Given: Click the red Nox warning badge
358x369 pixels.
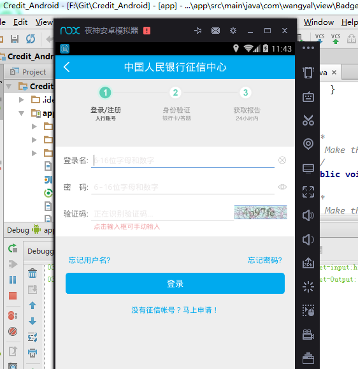Looking at the screenshot, I should point(147,31).
